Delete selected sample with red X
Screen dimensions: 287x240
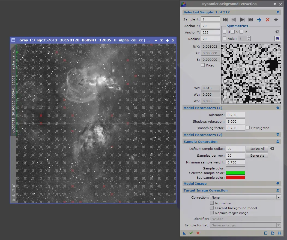(x=268, y=20)
